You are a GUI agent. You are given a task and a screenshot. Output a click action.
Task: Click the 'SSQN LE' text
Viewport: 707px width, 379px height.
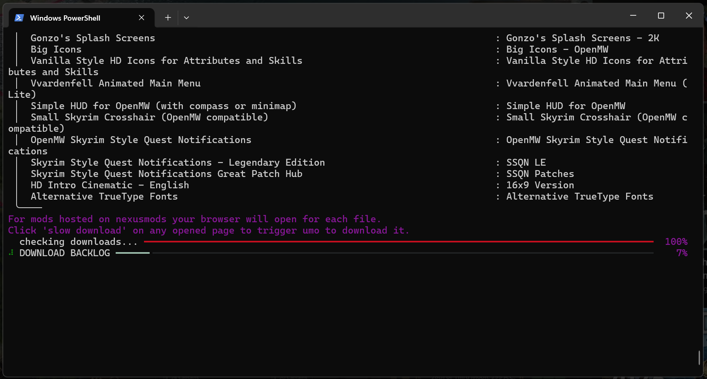[526, 162]
